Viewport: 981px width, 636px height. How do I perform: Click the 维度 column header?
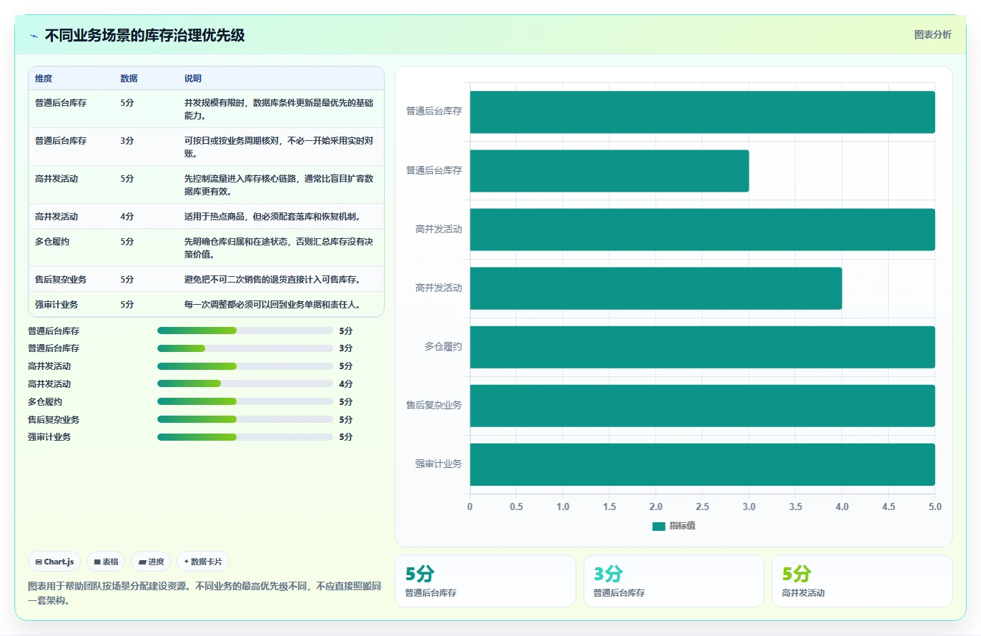(44, 79)
